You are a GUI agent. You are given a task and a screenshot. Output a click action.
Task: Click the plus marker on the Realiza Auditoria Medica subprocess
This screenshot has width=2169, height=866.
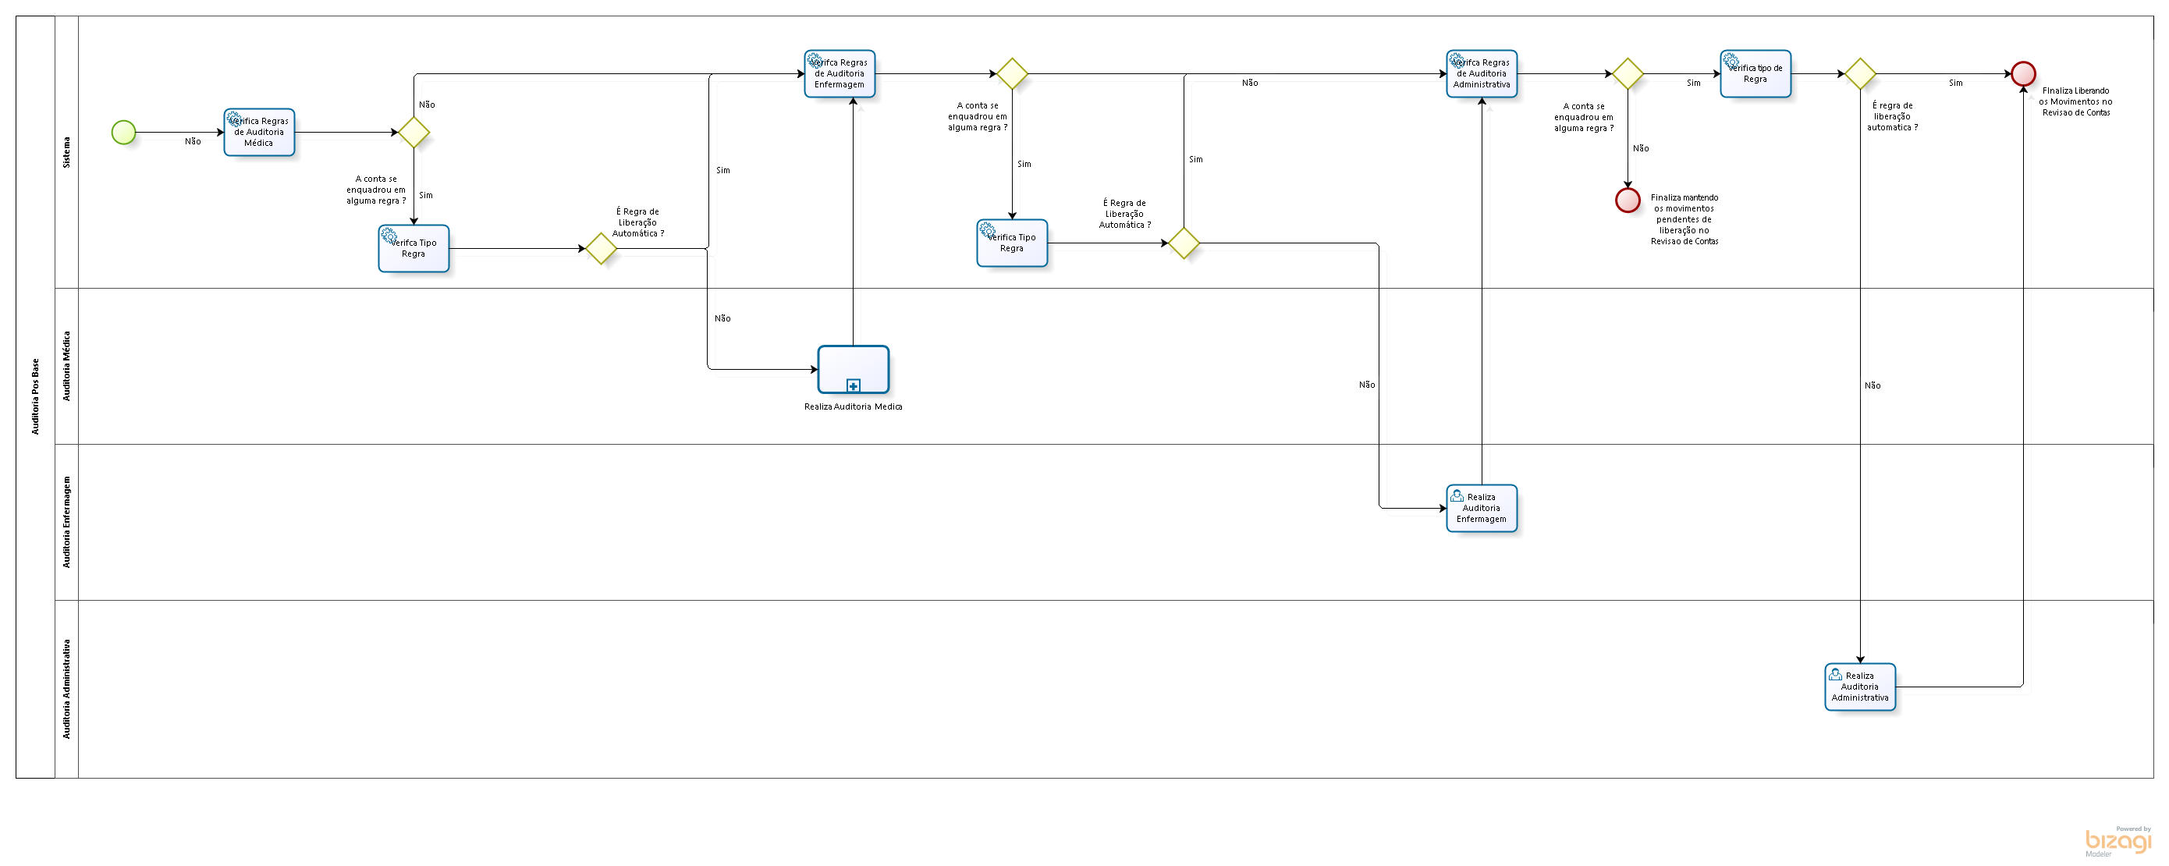tap(853, 386)
